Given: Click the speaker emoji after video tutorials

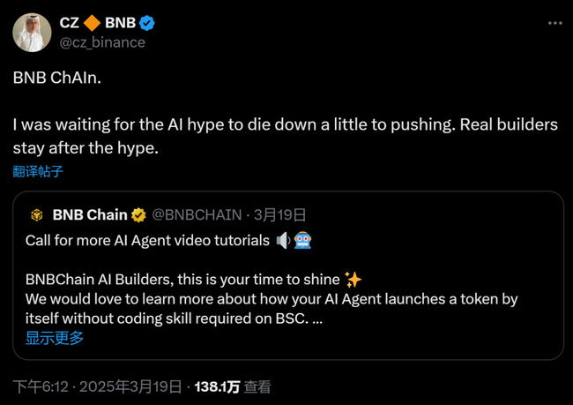Looking at the screenshot, I should coord(283,240).
